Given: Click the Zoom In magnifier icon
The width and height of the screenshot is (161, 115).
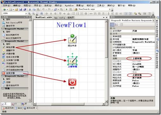Looking at the screenshot, I should (29, 13).
